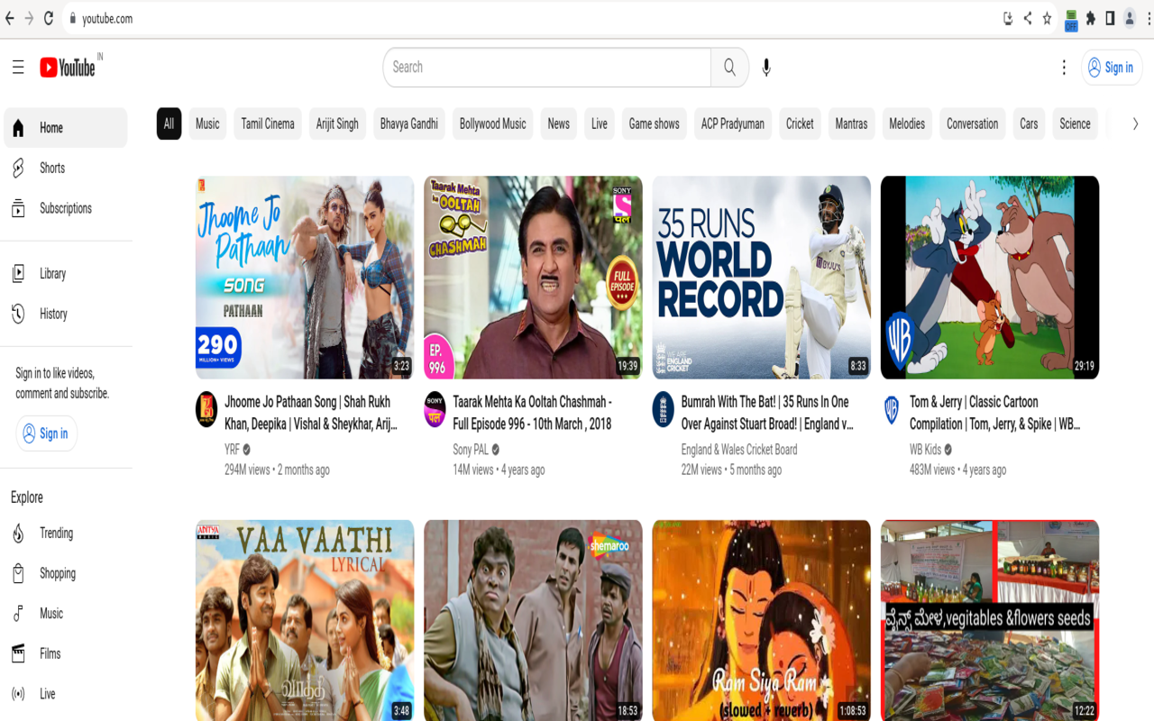
Task: Select the Tamil Cinema chip
Action: pos(268,124)
